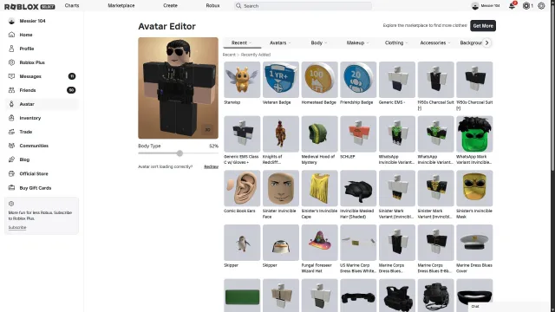
Task: Select US Marine Corp Dress Blues White item
Action: click(x=358, y=243)
